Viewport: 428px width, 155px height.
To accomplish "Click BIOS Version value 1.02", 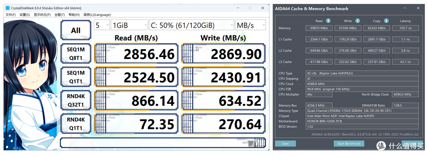I will tap(362, 126).
